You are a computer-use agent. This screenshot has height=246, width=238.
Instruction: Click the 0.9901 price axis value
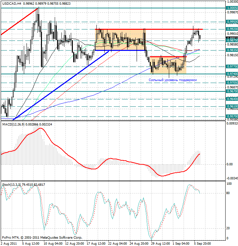pos(233,34)
